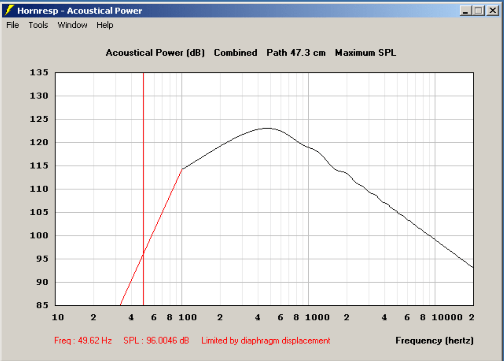Open the Help menu
The height and width of the screenshot is (361, 504).
[x=105, y=25]
